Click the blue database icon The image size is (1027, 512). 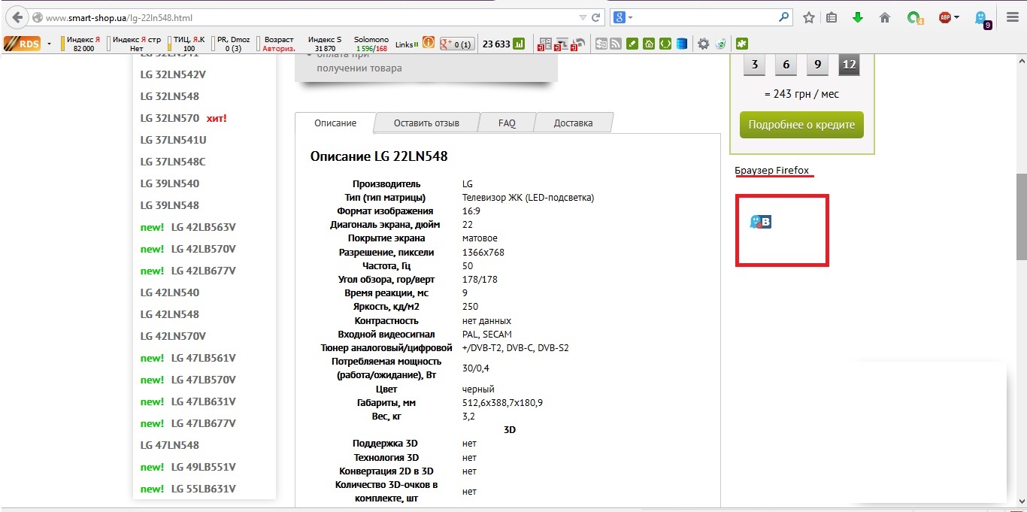(x=681, y=44)
